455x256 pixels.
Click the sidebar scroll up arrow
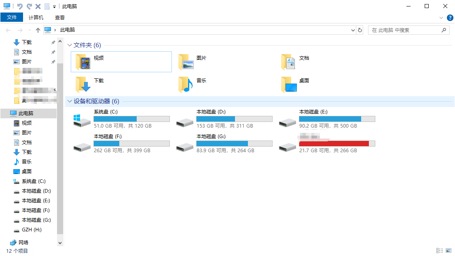[x=60, y=42]
